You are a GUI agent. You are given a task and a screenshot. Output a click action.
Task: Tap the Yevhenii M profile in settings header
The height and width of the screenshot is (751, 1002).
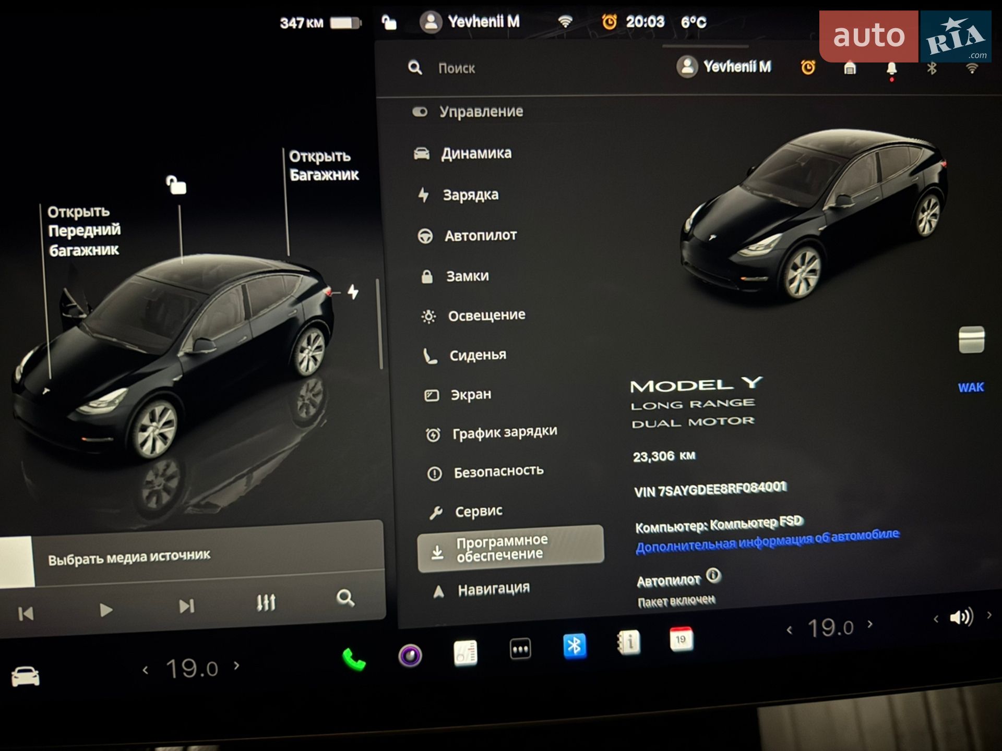pos(724,67)
